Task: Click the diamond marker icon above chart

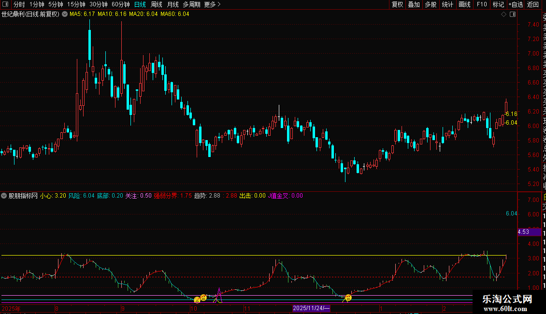Action: 503,14
